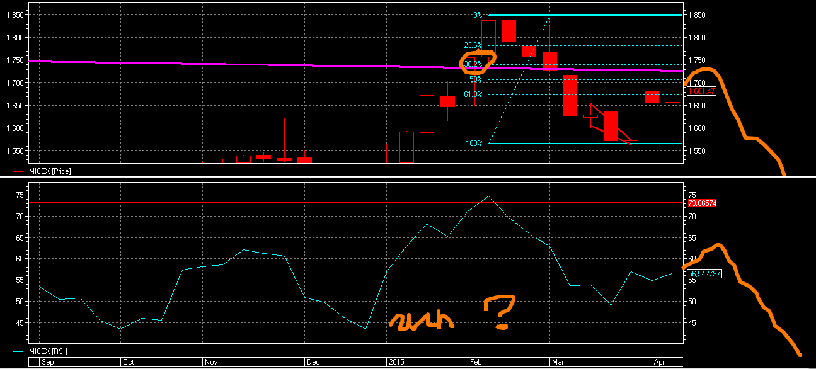Click the 56.542797 RSI value tag

704,274
